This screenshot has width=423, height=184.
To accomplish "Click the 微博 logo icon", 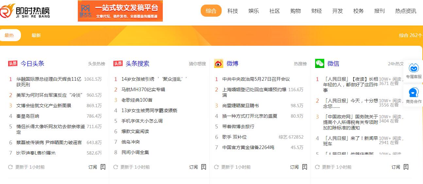I will tap(219, 63).
